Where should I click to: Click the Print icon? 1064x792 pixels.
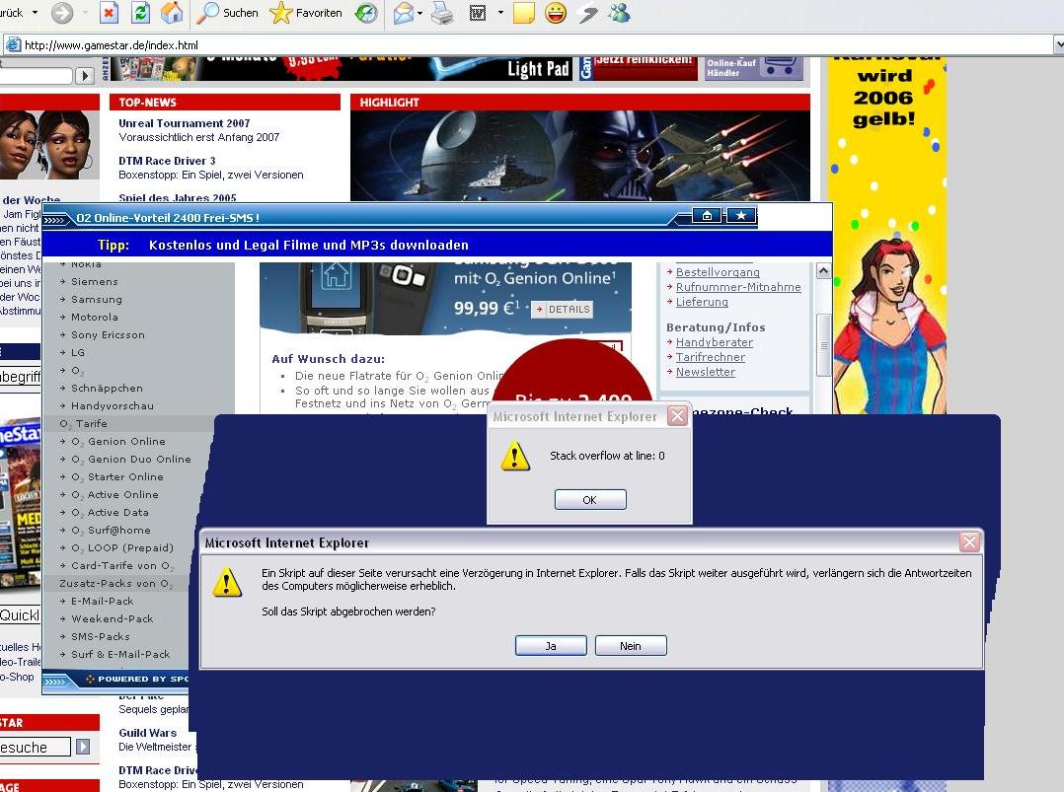click(x=442, y=13)
